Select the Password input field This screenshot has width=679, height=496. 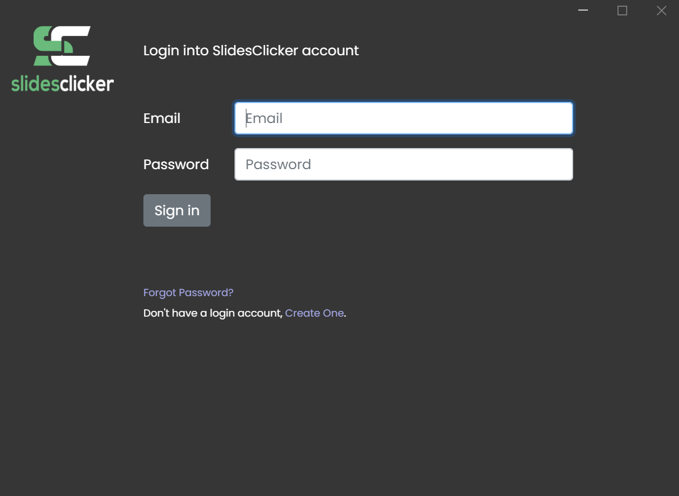point(404,164)
